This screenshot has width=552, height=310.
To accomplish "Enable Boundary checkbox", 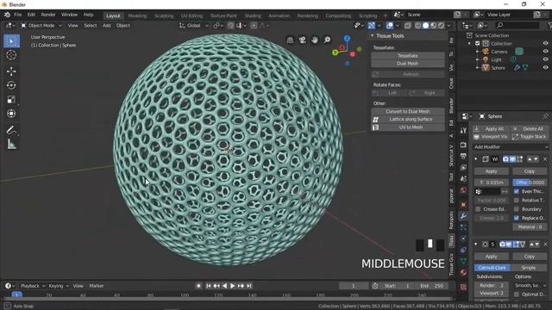I will [x=517, y=209].
